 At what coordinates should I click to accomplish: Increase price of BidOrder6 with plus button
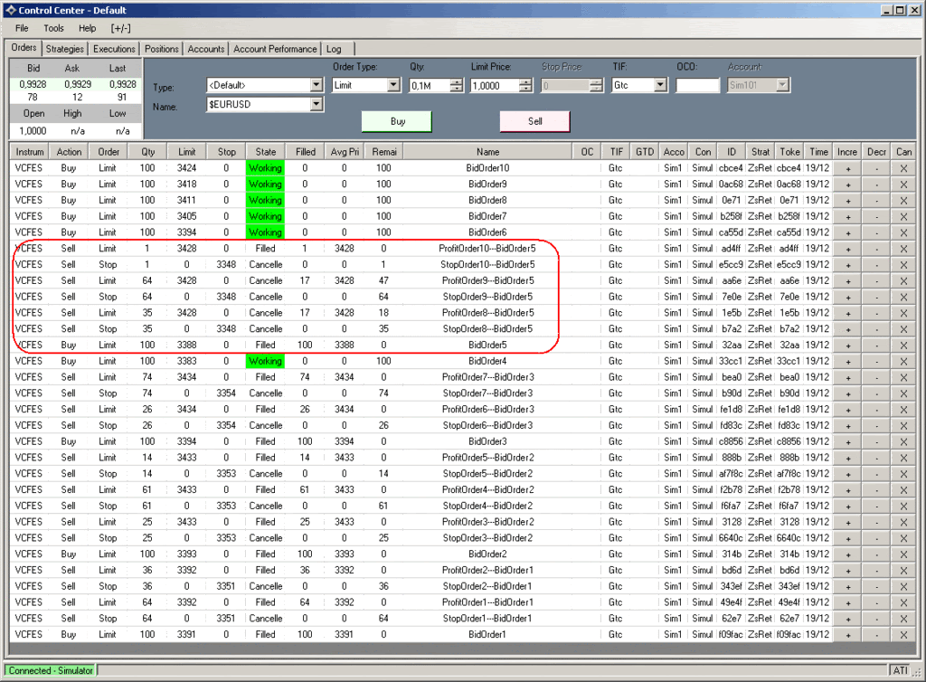(x=847, y=232)
